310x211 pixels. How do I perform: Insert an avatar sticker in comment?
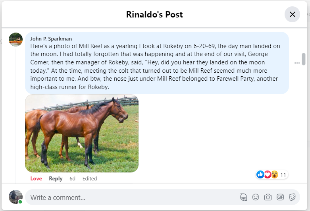point(243,197)
